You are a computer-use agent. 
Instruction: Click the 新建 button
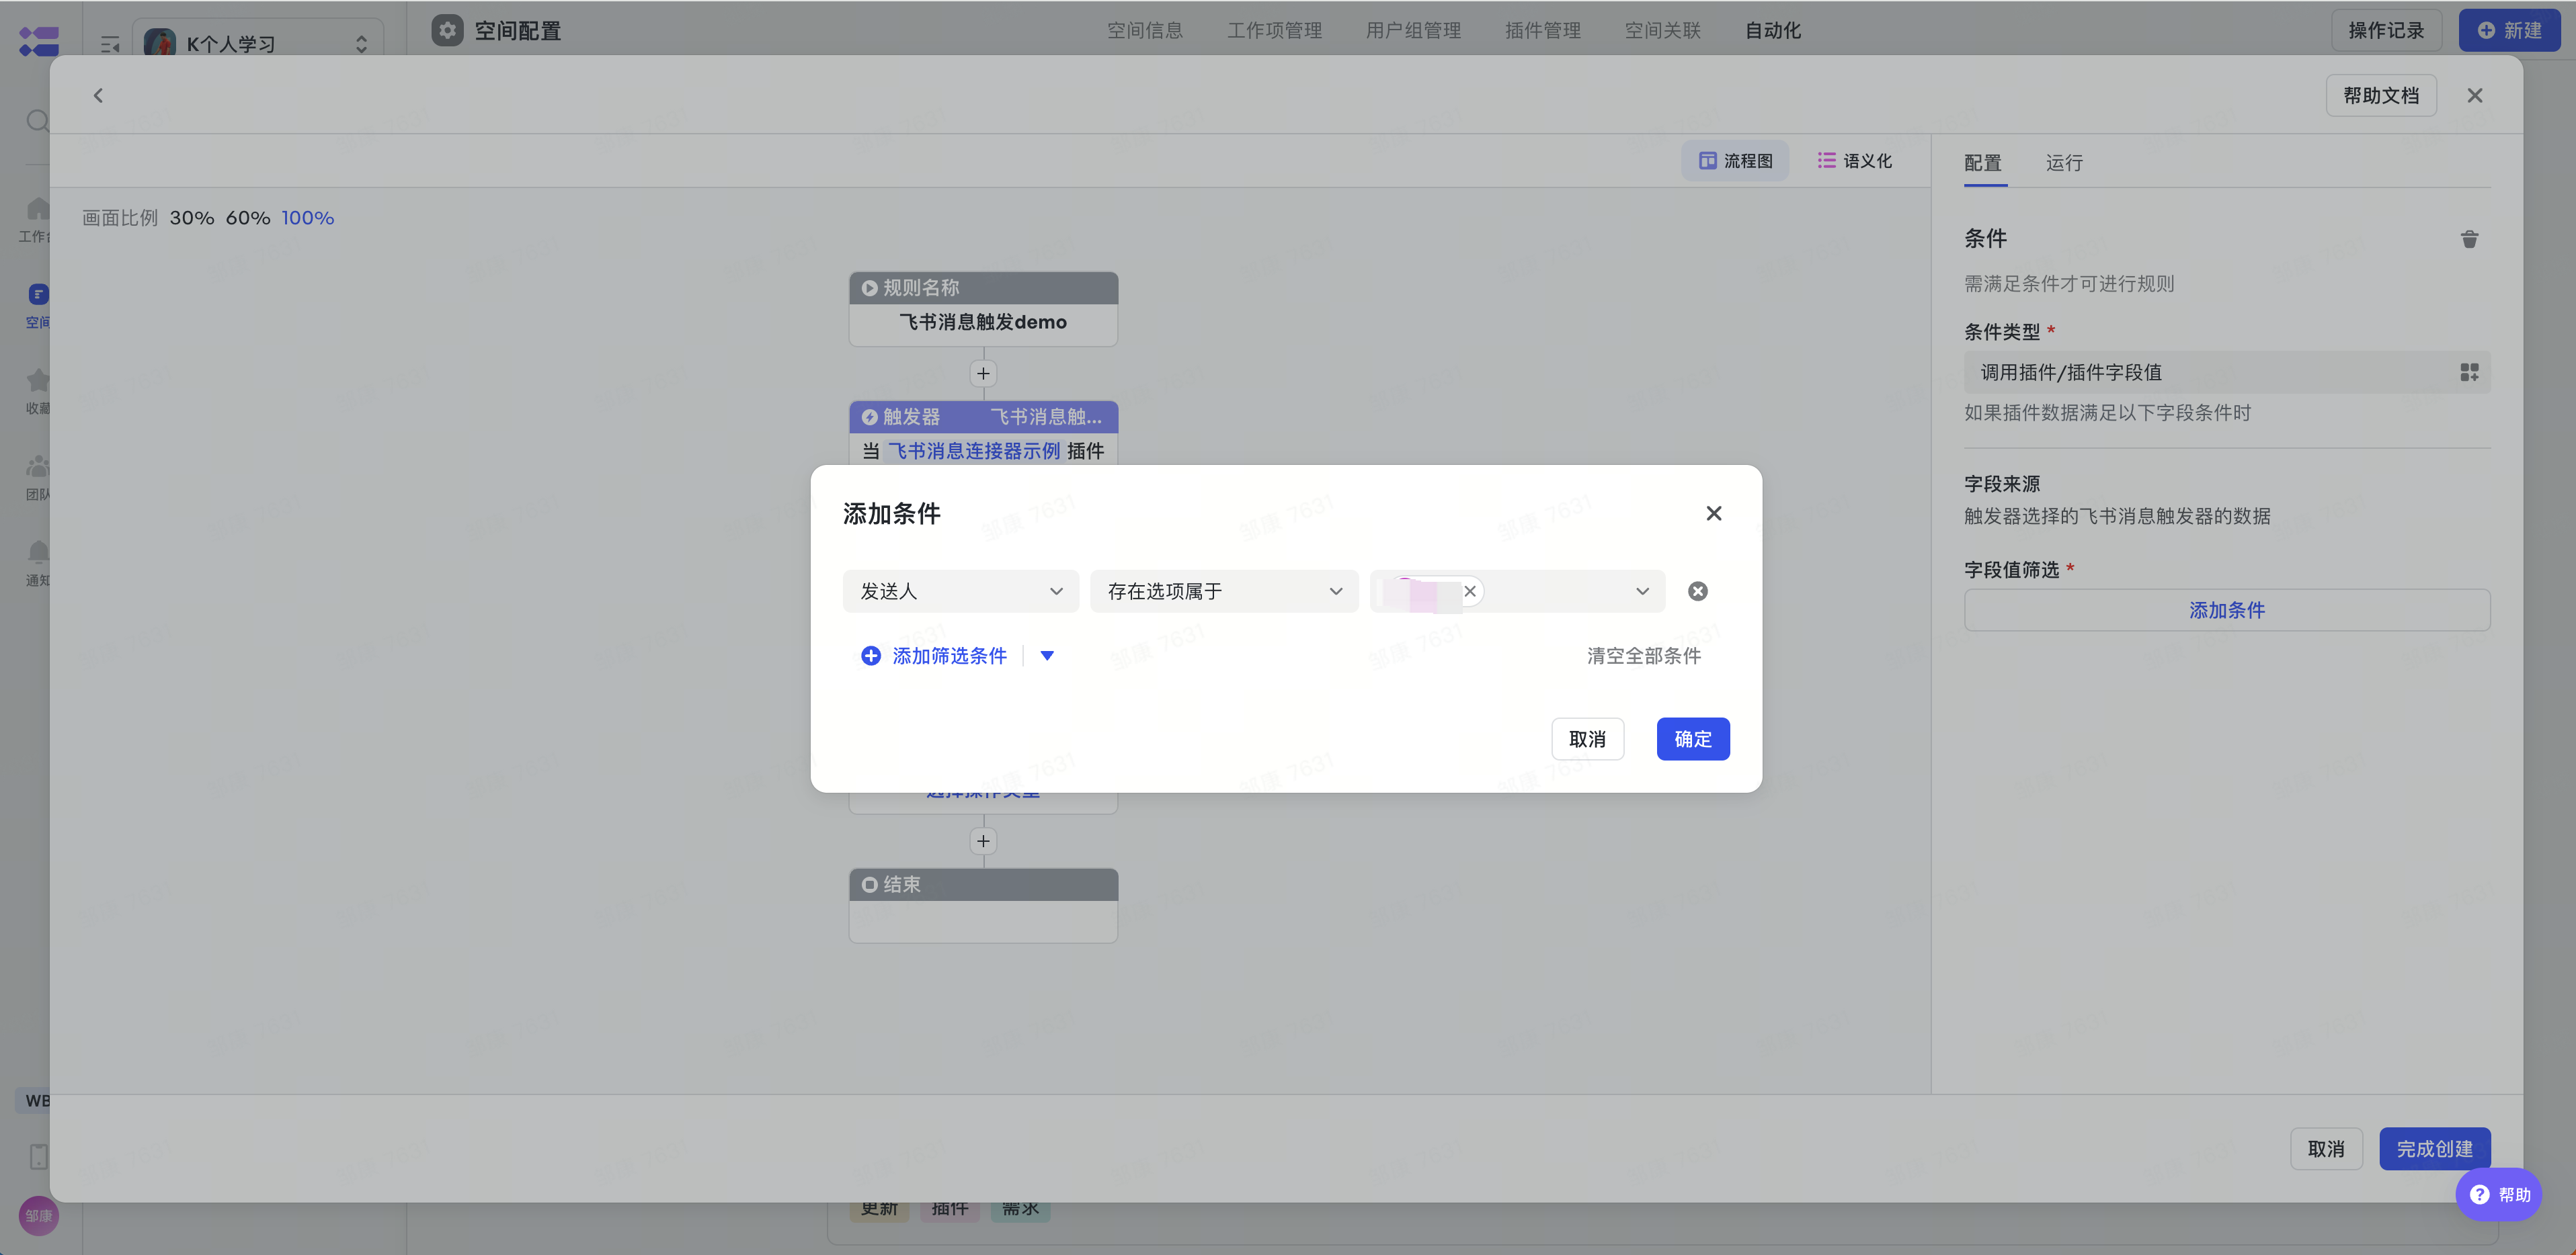pos(2509,30)
